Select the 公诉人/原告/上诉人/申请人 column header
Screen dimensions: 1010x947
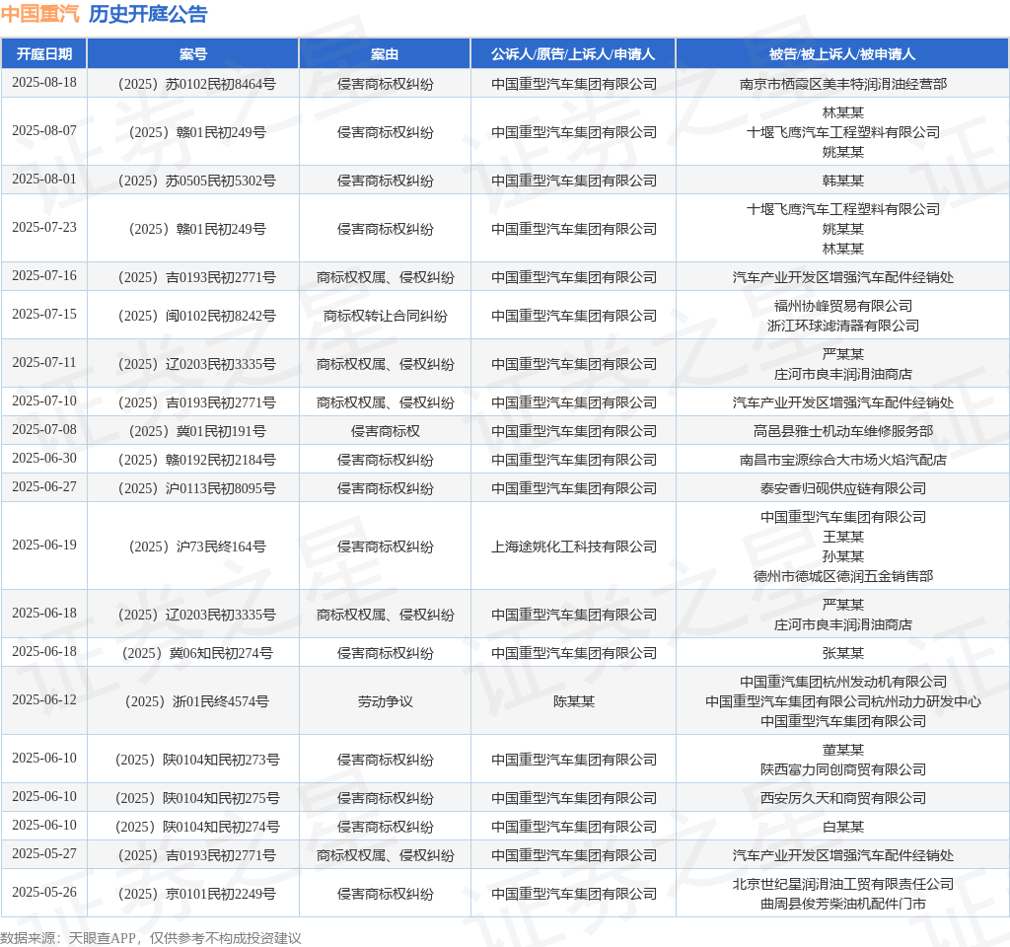[x=573, y=54]
